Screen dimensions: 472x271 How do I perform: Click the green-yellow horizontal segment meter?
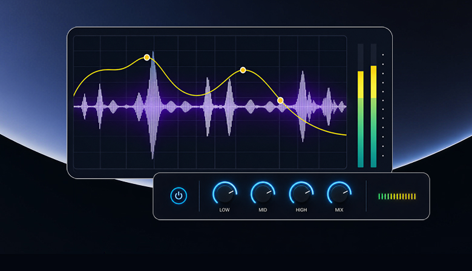click(397, 197)
